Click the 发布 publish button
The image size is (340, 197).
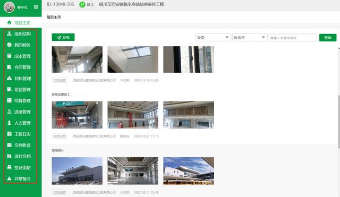[x=63, y=37]
